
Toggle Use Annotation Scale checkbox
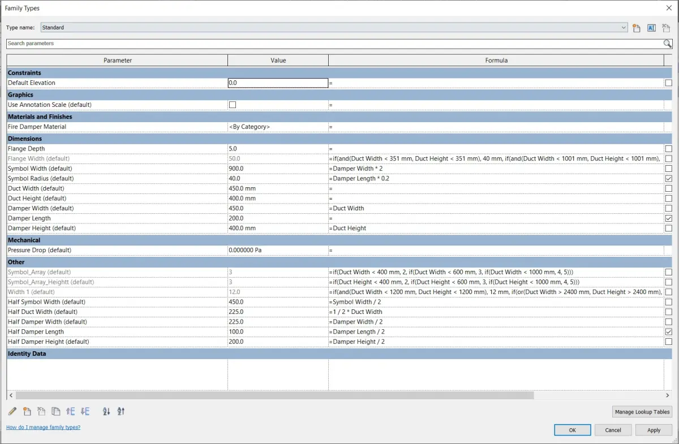233,105
